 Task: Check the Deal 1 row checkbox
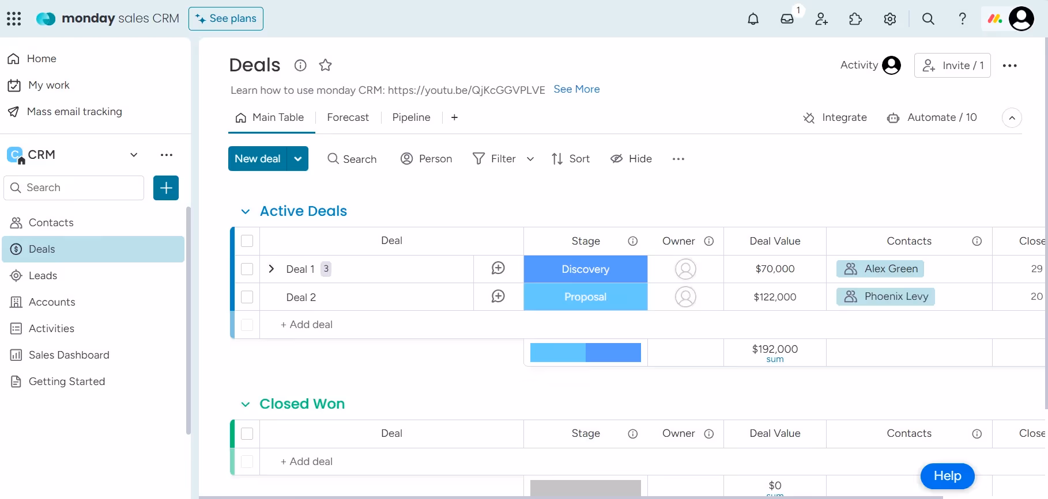(247, 269)
